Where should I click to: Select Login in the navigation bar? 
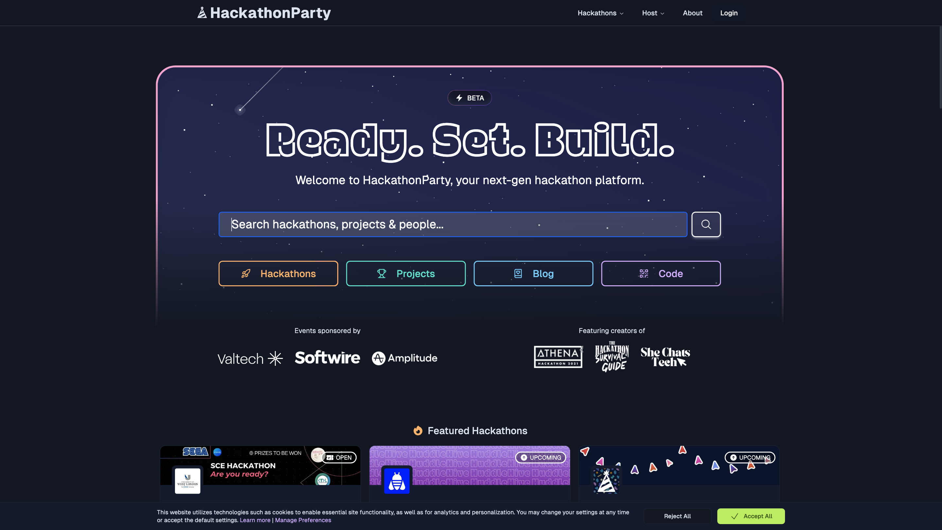[728, 13]
